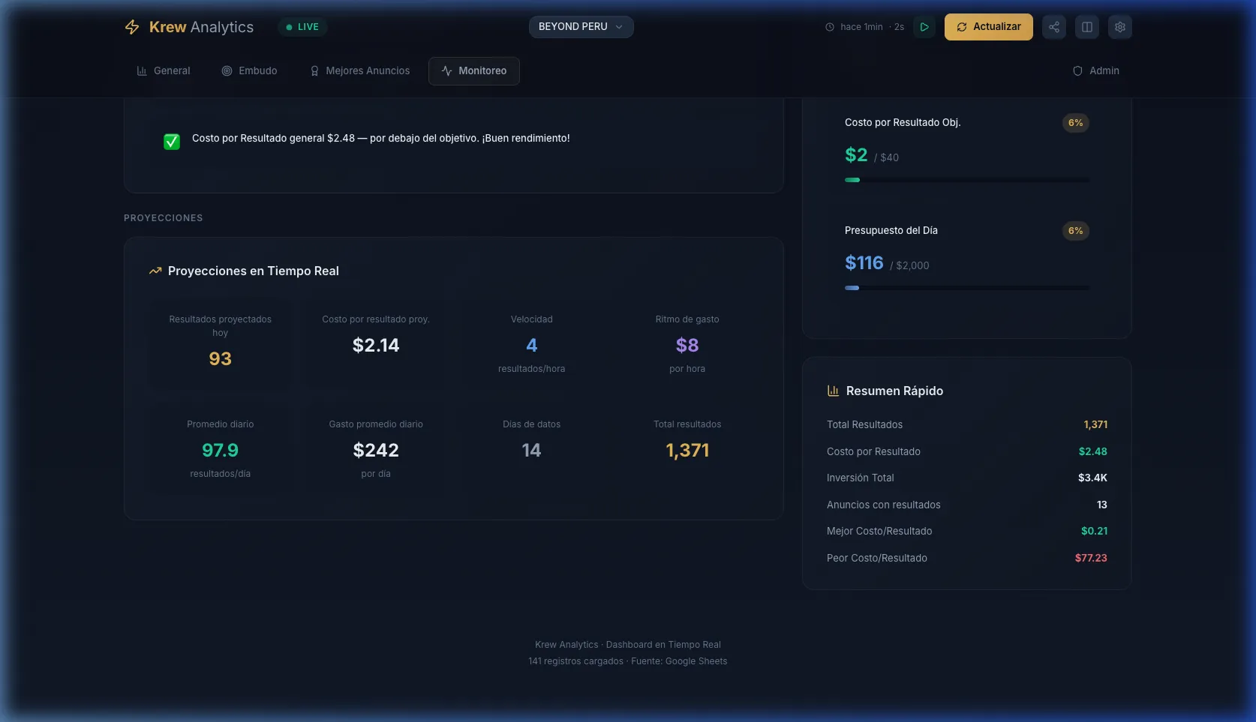This screenshot has width=1256, height=722.
Task: Click the green checkmark on cost alert
Action: coord(172,142)
